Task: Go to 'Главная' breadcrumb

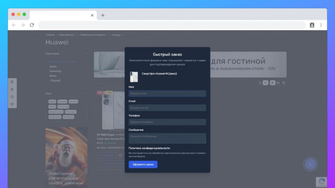Action: coord(50,35)
